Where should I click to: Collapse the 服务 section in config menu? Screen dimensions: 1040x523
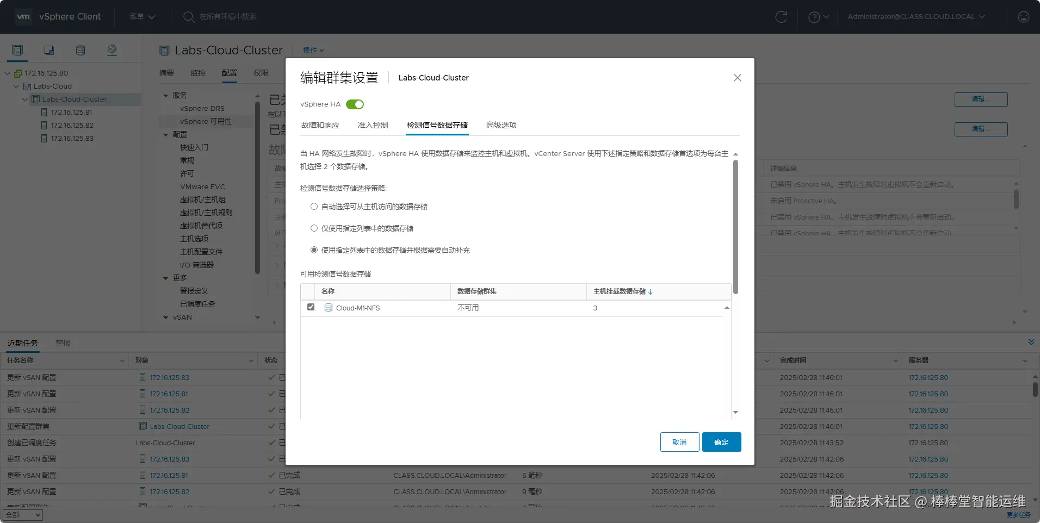[x=166, y=96]
